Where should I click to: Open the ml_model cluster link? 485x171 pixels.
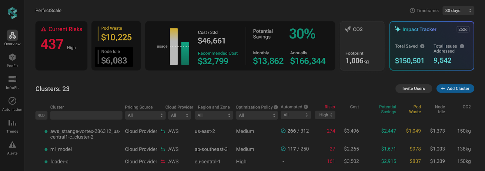pos(61,149)
